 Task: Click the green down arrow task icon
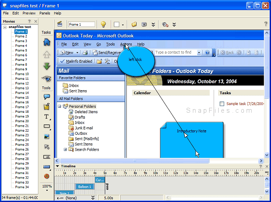pyautogui.click(x=47, y=66)
